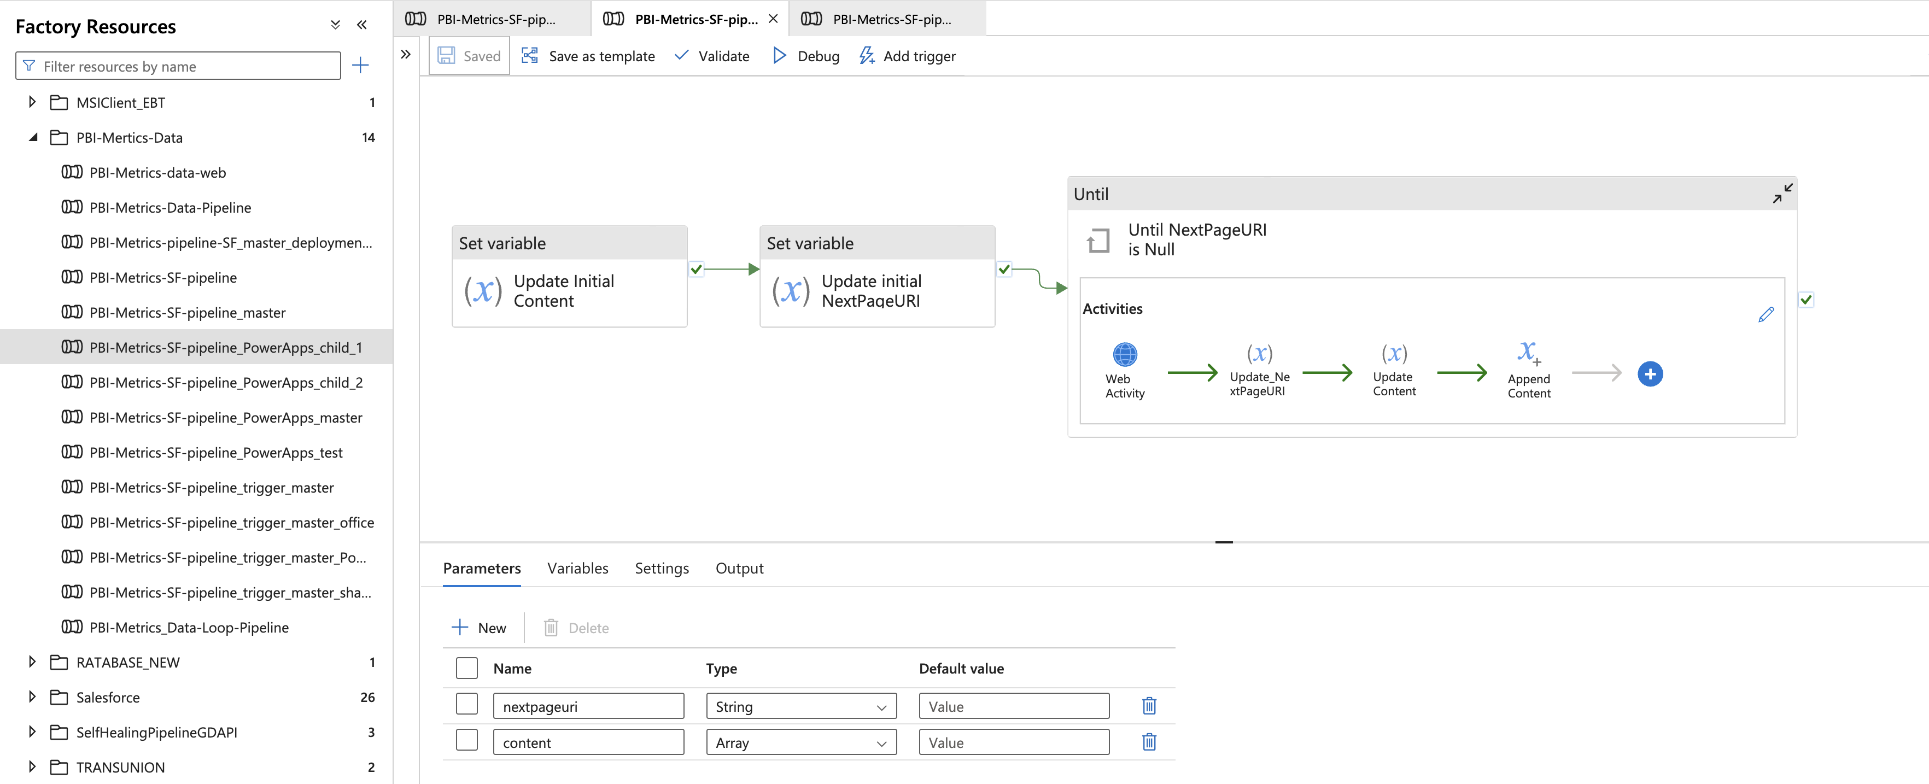The height and width of the screenshot is (784, 1929).
Task: Expand the activities pane with double chevron
Action: [406, 54]
